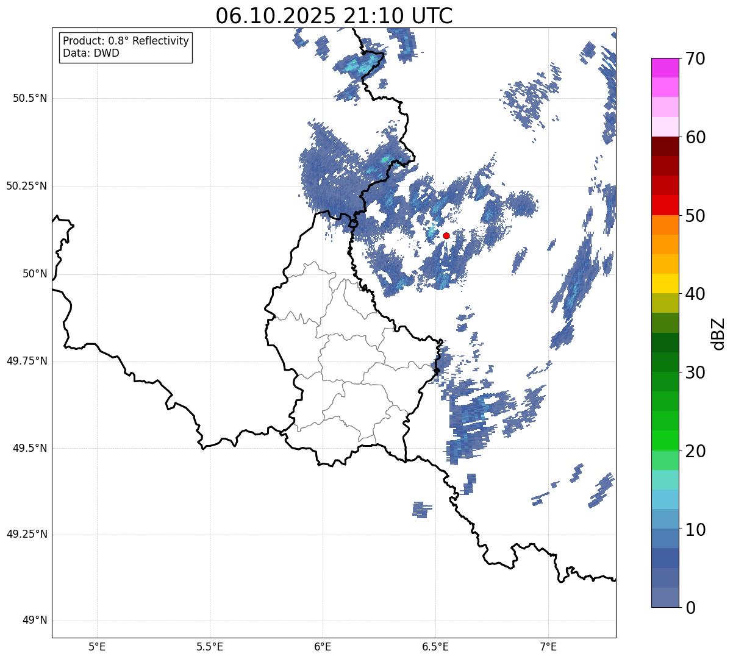Click the title '06.10.2025 21:10 UTC'

[334, 16]
